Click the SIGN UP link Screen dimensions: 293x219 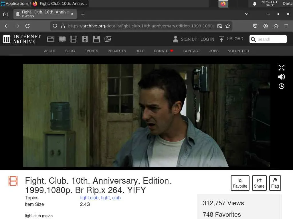pyautogui.click(x=189, y=39)
